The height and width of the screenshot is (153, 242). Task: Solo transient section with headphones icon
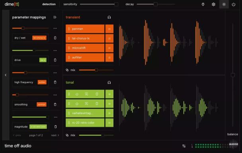(109, 17)
